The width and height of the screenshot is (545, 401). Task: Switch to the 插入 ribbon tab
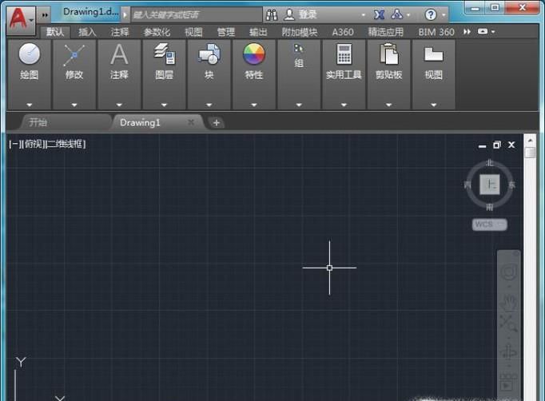pyautogui.click(x=87, y=32)
